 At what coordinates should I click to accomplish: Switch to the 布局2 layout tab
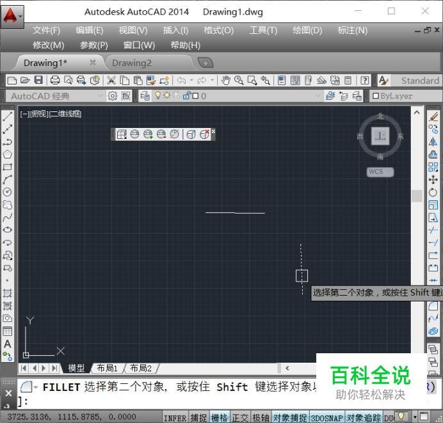point(141,368)
